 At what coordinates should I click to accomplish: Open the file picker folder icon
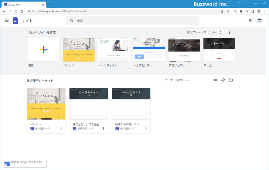[231, 80]
